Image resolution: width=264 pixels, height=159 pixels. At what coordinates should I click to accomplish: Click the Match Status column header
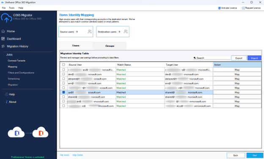[x=140, y=65]
